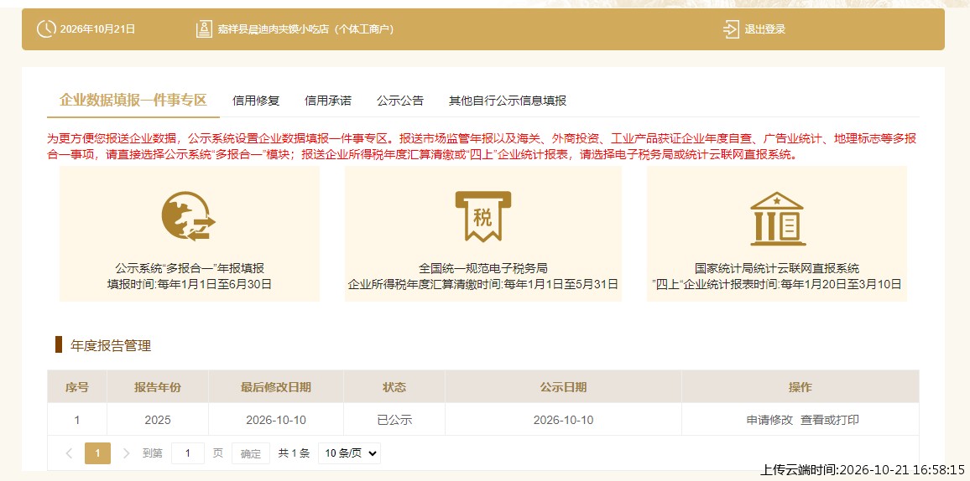
Task: Click the clock icon beside the date
Action: click(x=46, y=29)
